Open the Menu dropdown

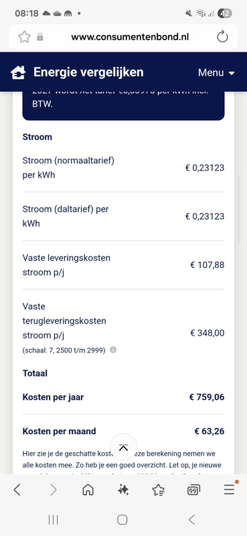[x=216, y=72]
